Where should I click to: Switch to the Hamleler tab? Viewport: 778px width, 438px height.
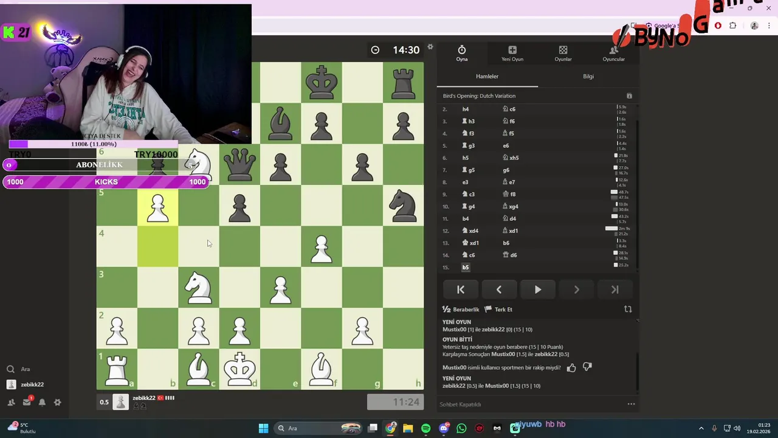coord(487,77)
